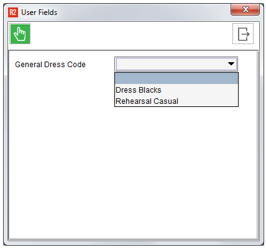Click the black triangle of the combo box
Viewport: 266px width, 250px height.
click(231, 64)
